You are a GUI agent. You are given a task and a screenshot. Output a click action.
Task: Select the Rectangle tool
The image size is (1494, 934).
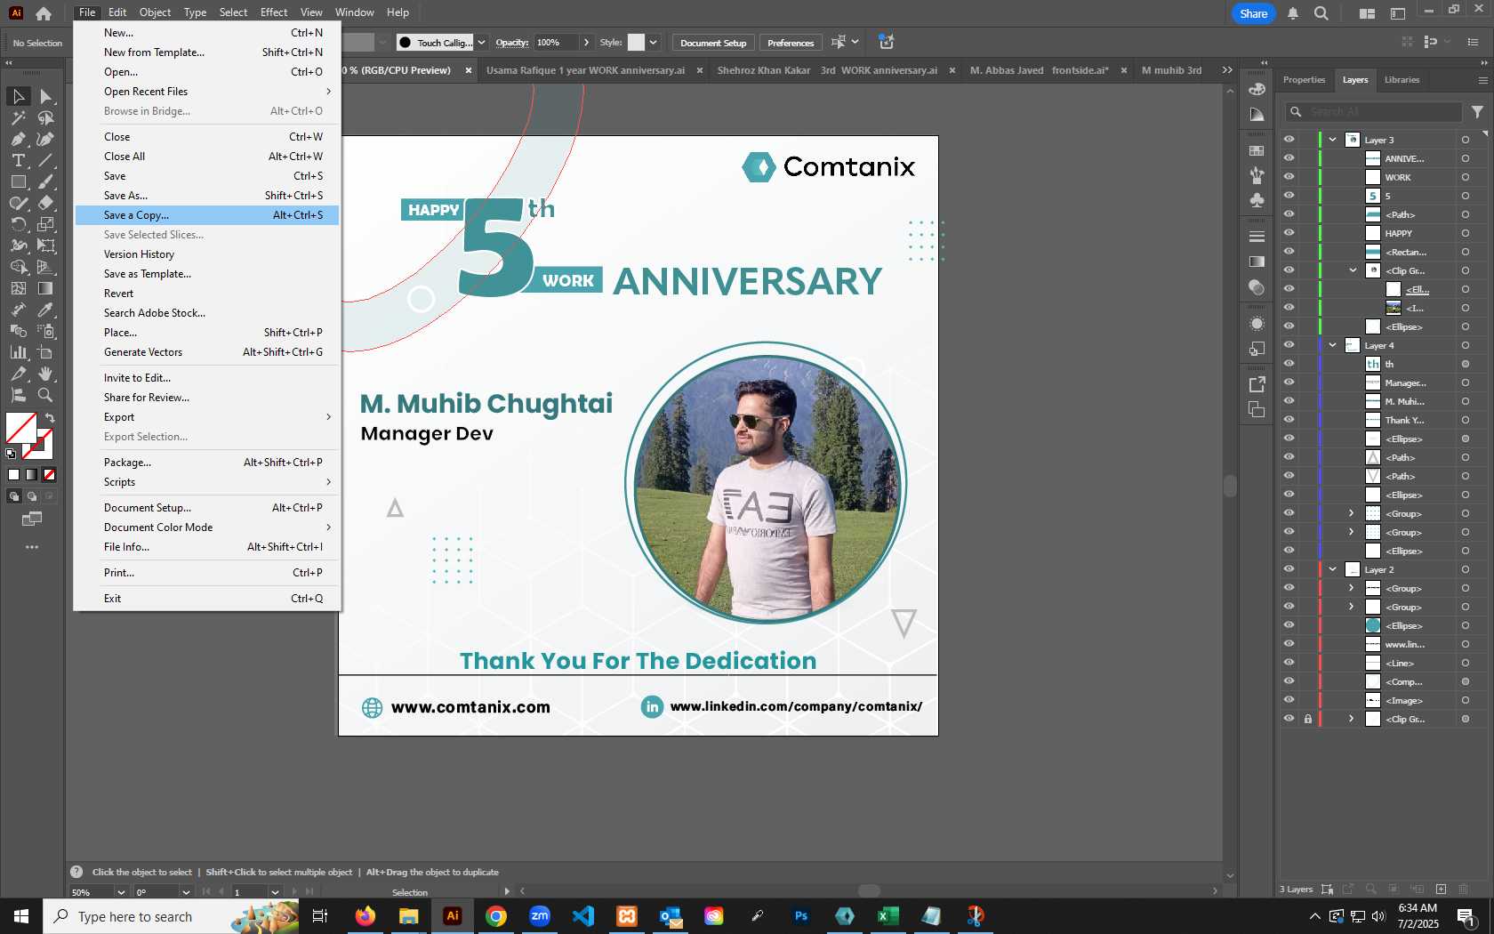coord(18,181)
